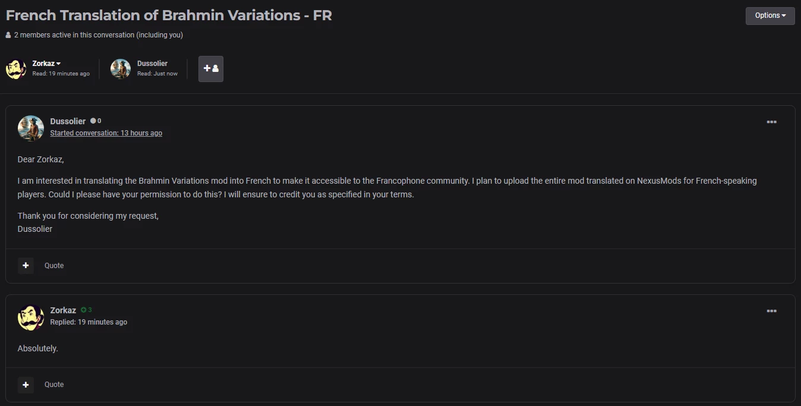The width and height of the screenshot is (801, 406).
Task: Click Dussolier's reputation icon showing 0
Action: pyautogui.click(x=93, y=121)
